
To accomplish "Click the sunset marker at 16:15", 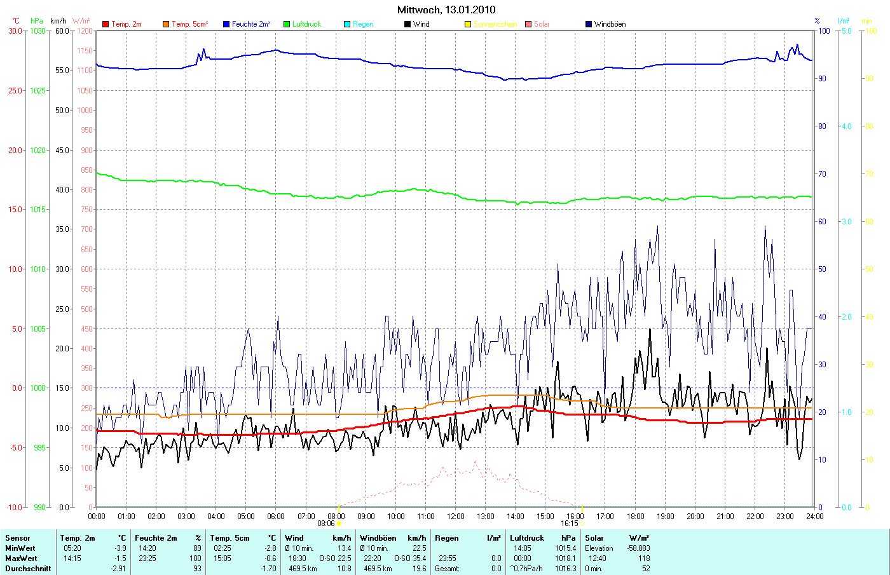I will 582,524.
